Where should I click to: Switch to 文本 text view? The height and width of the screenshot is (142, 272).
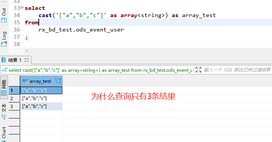click(4, 112)
